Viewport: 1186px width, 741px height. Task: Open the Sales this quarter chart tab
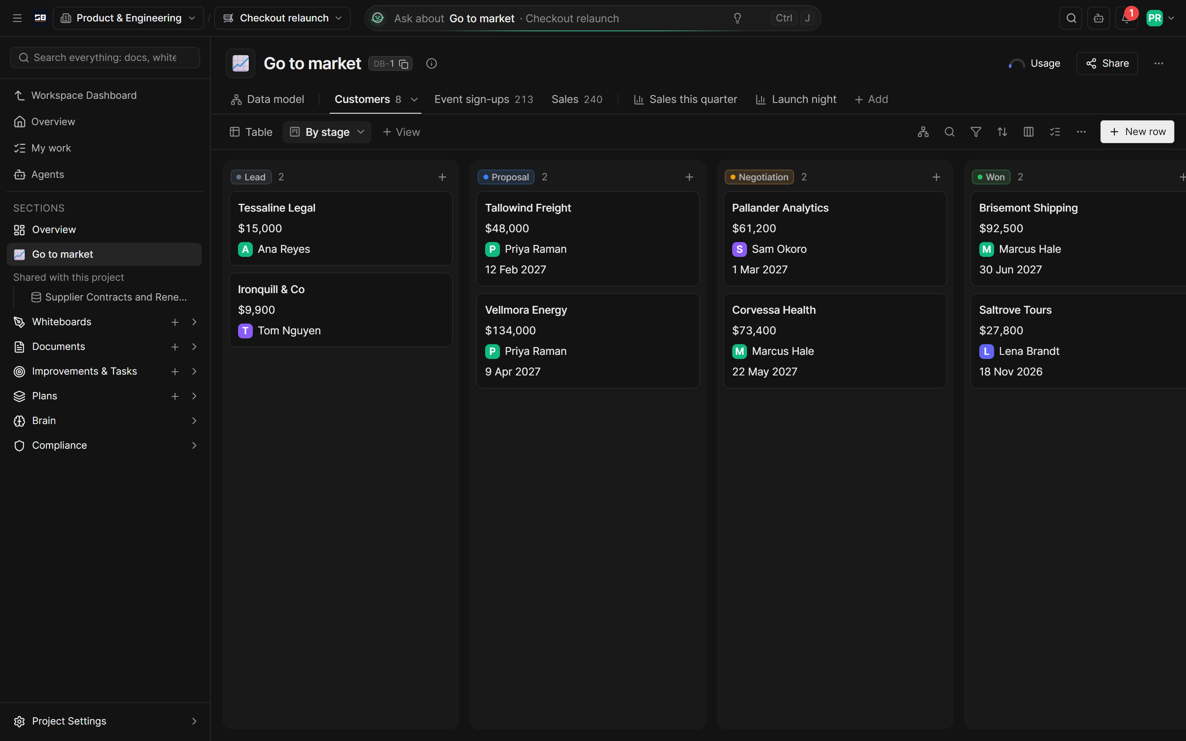(x=685, y=100)
